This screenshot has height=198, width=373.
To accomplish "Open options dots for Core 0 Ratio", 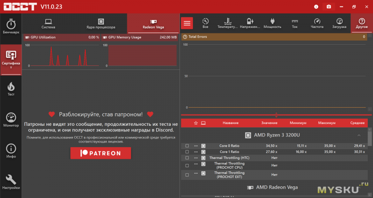I will (x=196, y=145).
